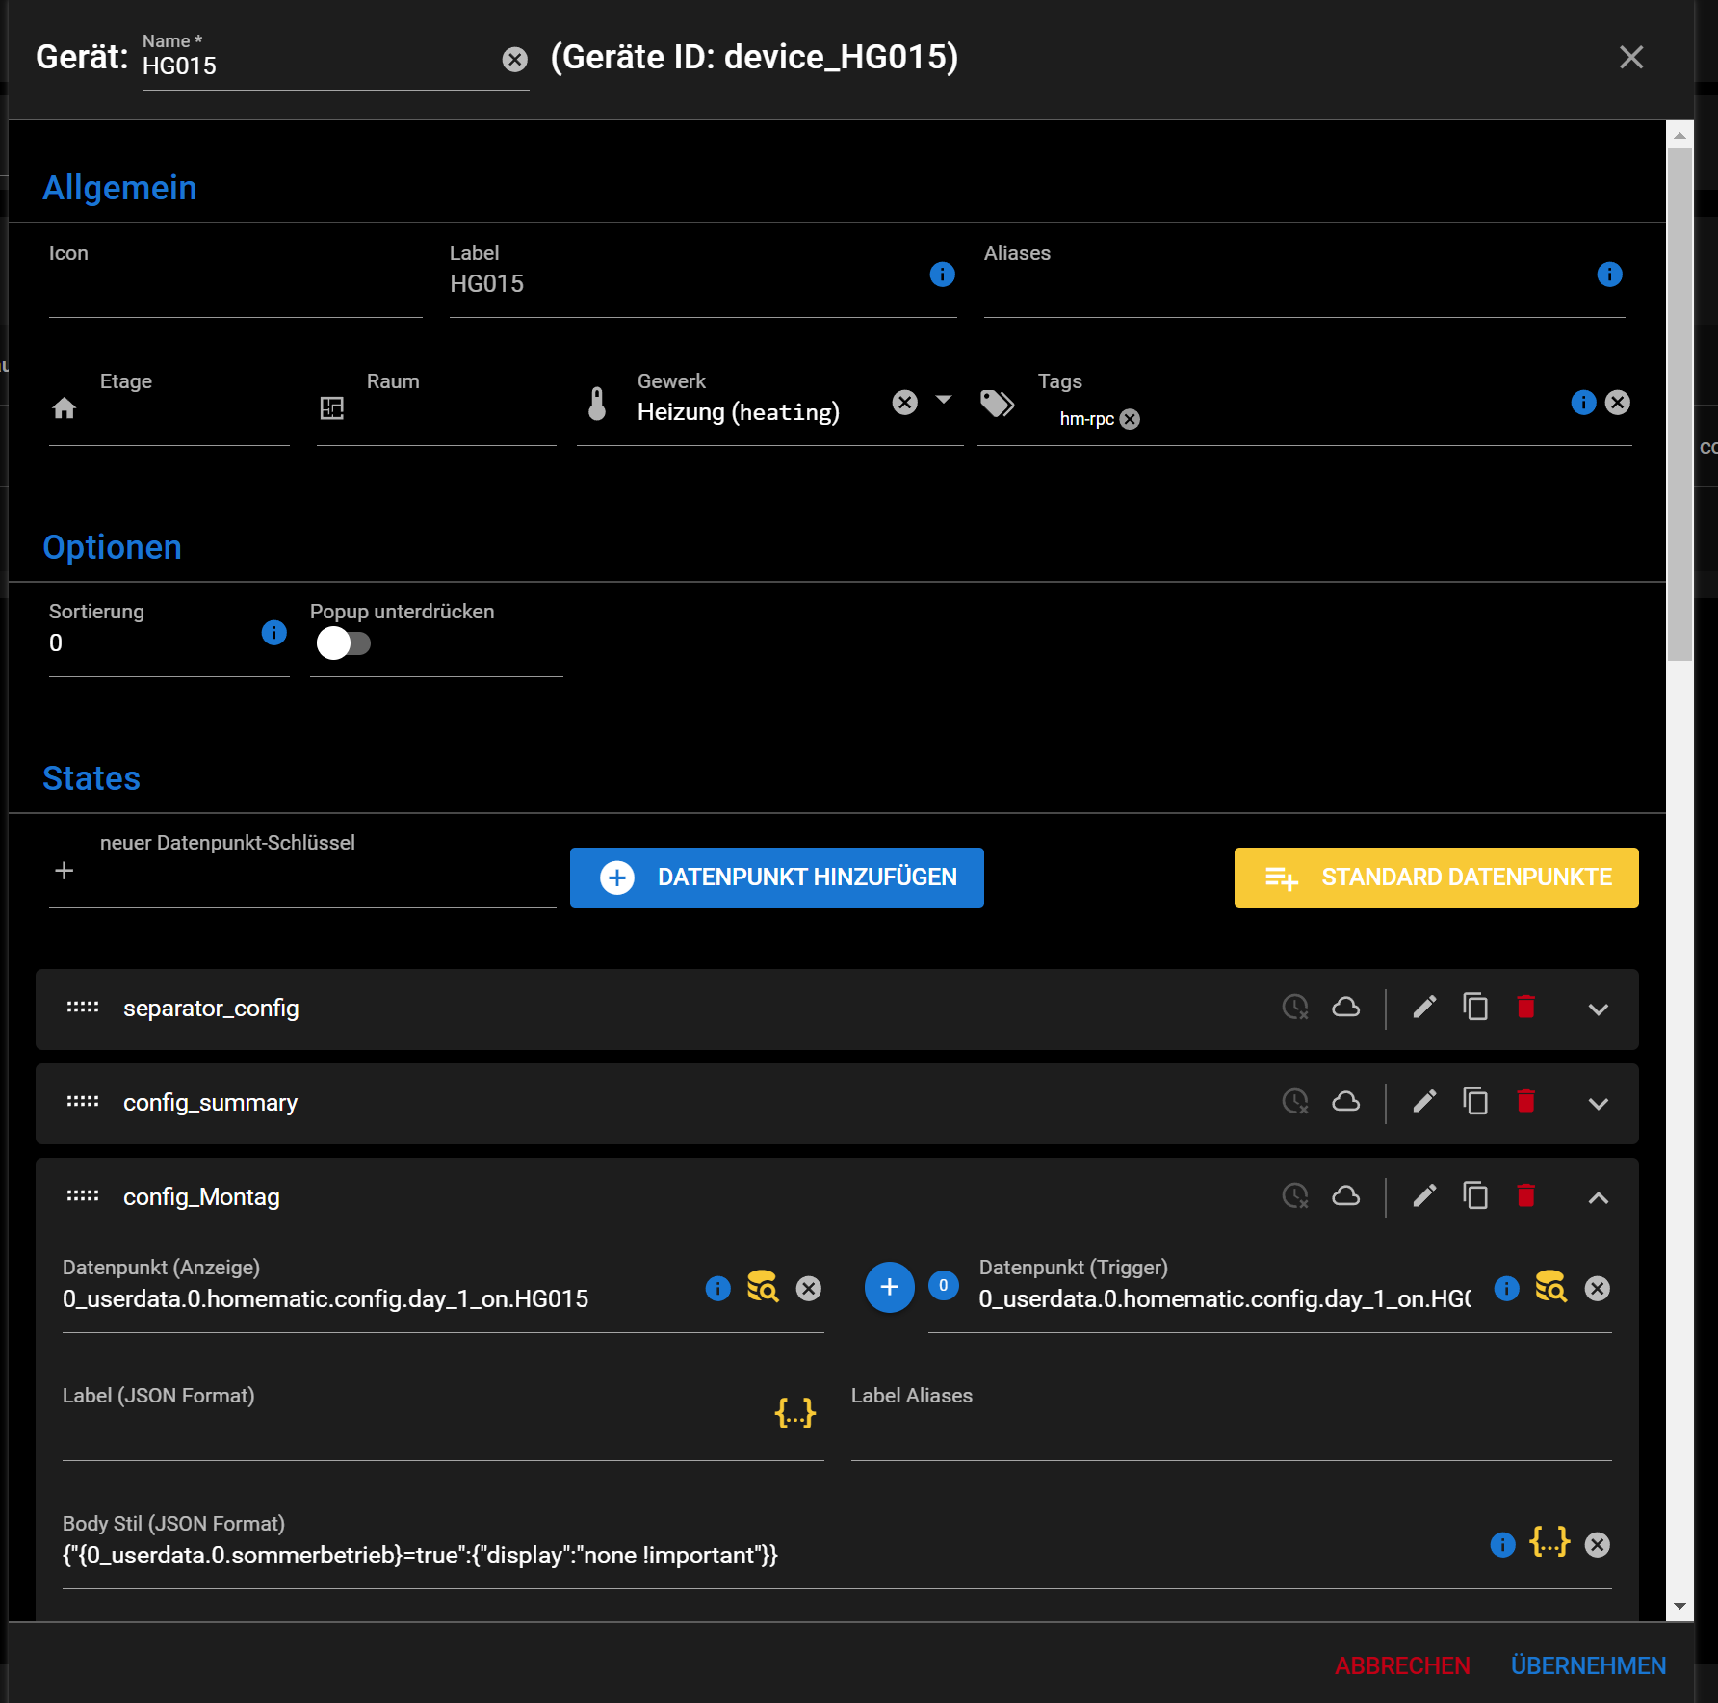Click the Etage home icon
Viewport: 1718px width, 1703px height.
pyautogui.click(x=65, y=408)
